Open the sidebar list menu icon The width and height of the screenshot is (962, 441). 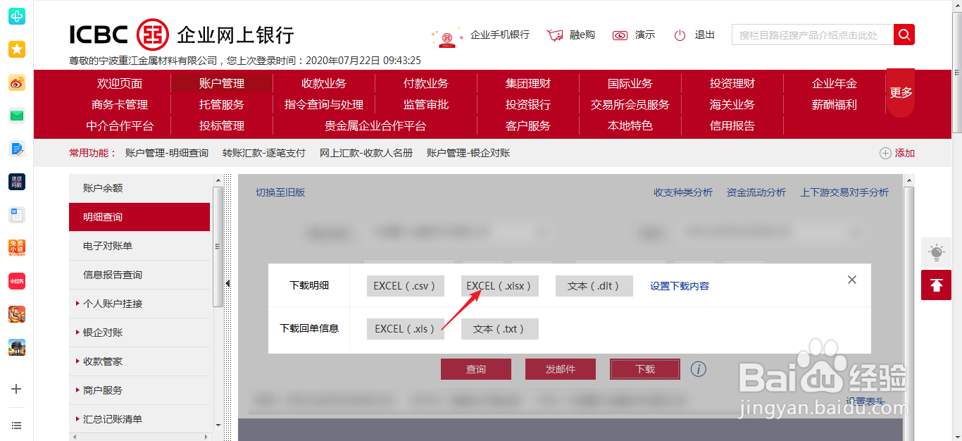[17, 426]
